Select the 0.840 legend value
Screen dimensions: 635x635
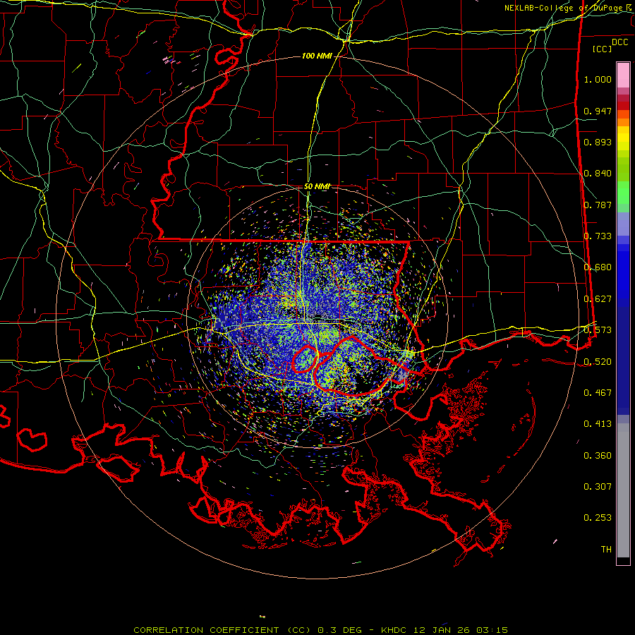pyautogui.click(x=598, y=174)
